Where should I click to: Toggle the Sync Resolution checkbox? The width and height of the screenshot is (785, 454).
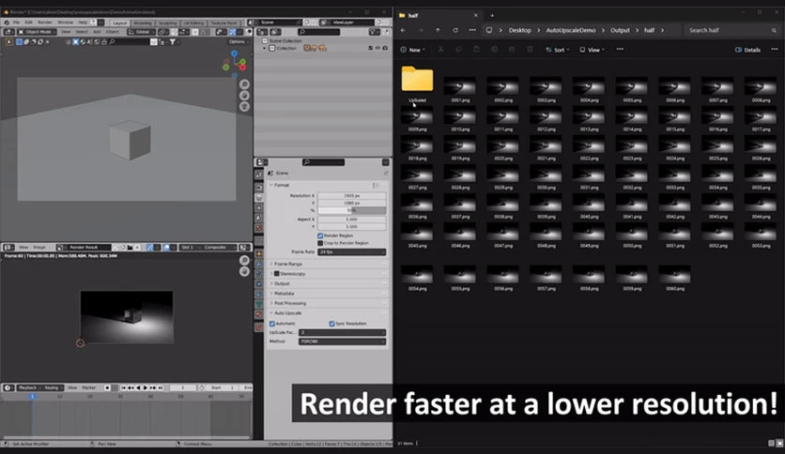point(331,324)
